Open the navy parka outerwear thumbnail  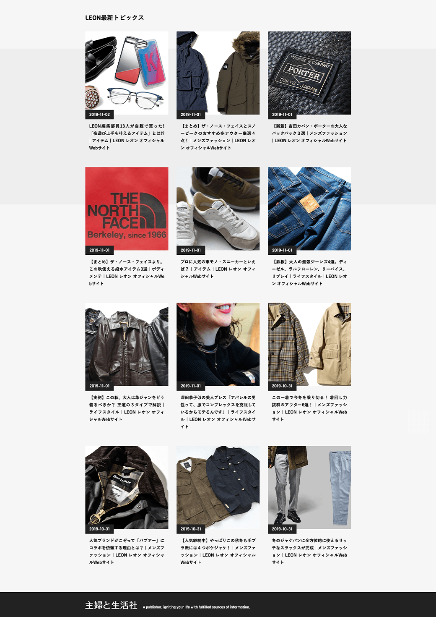pos(218,73)
